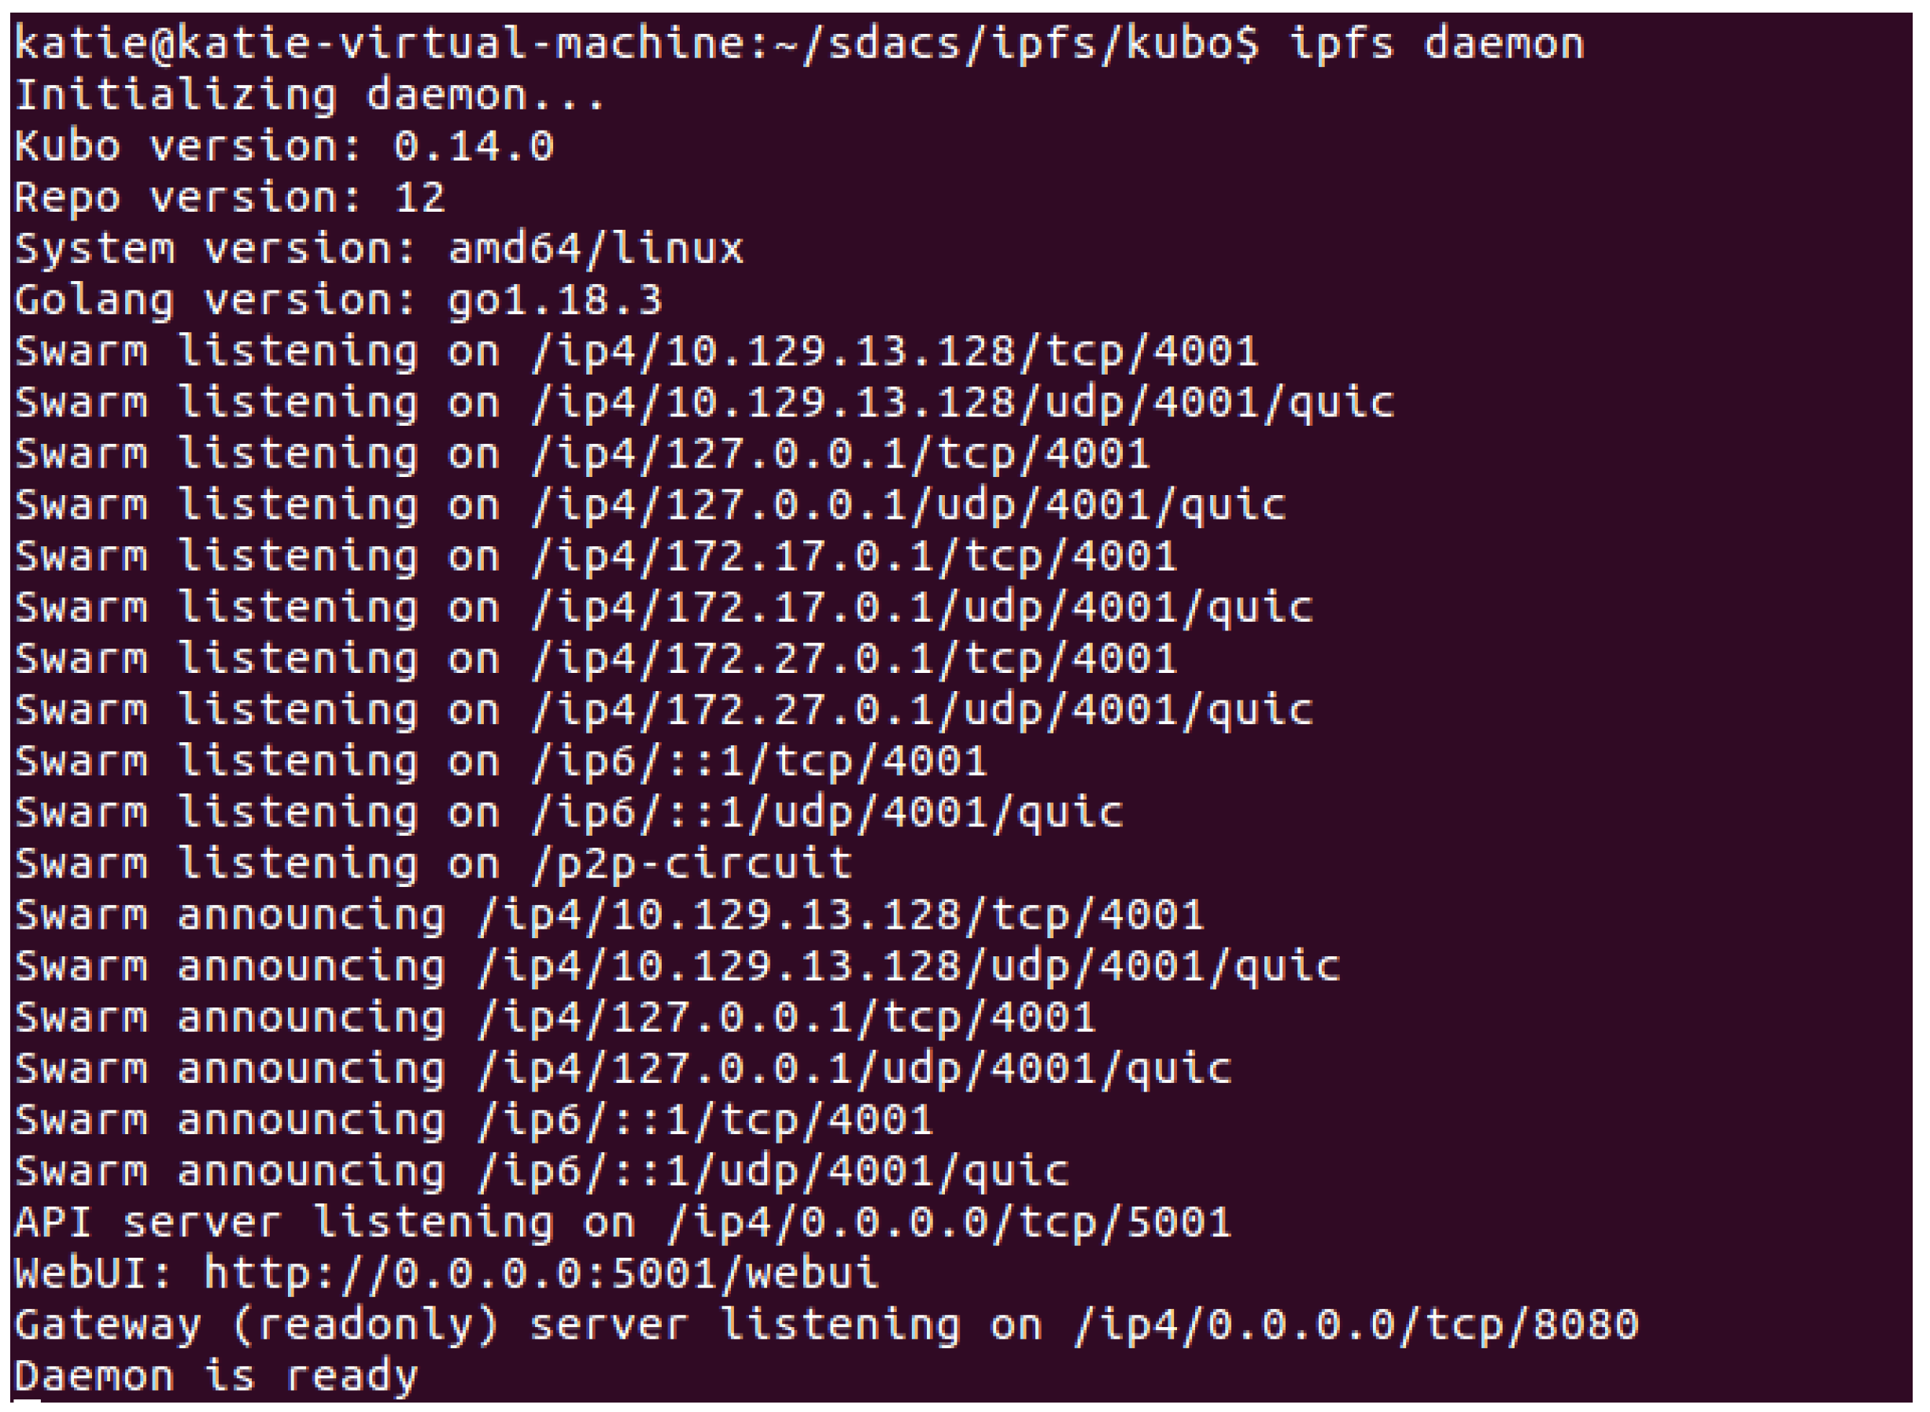Click the 'Repo version: 12' line
1930x1412 pixels.
[x=229, y=198]
